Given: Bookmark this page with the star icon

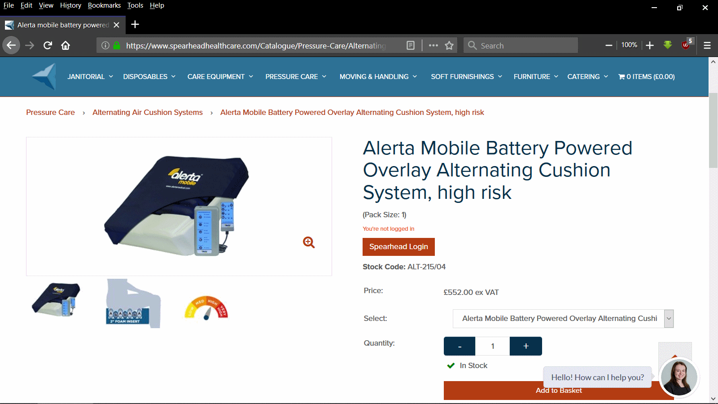Looking at the screenshot, I should point(449,45).
